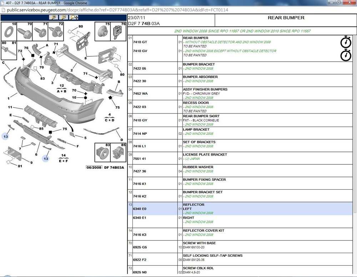
Task: Click the REAR BUMPER page heading
Action: [286, 18]
